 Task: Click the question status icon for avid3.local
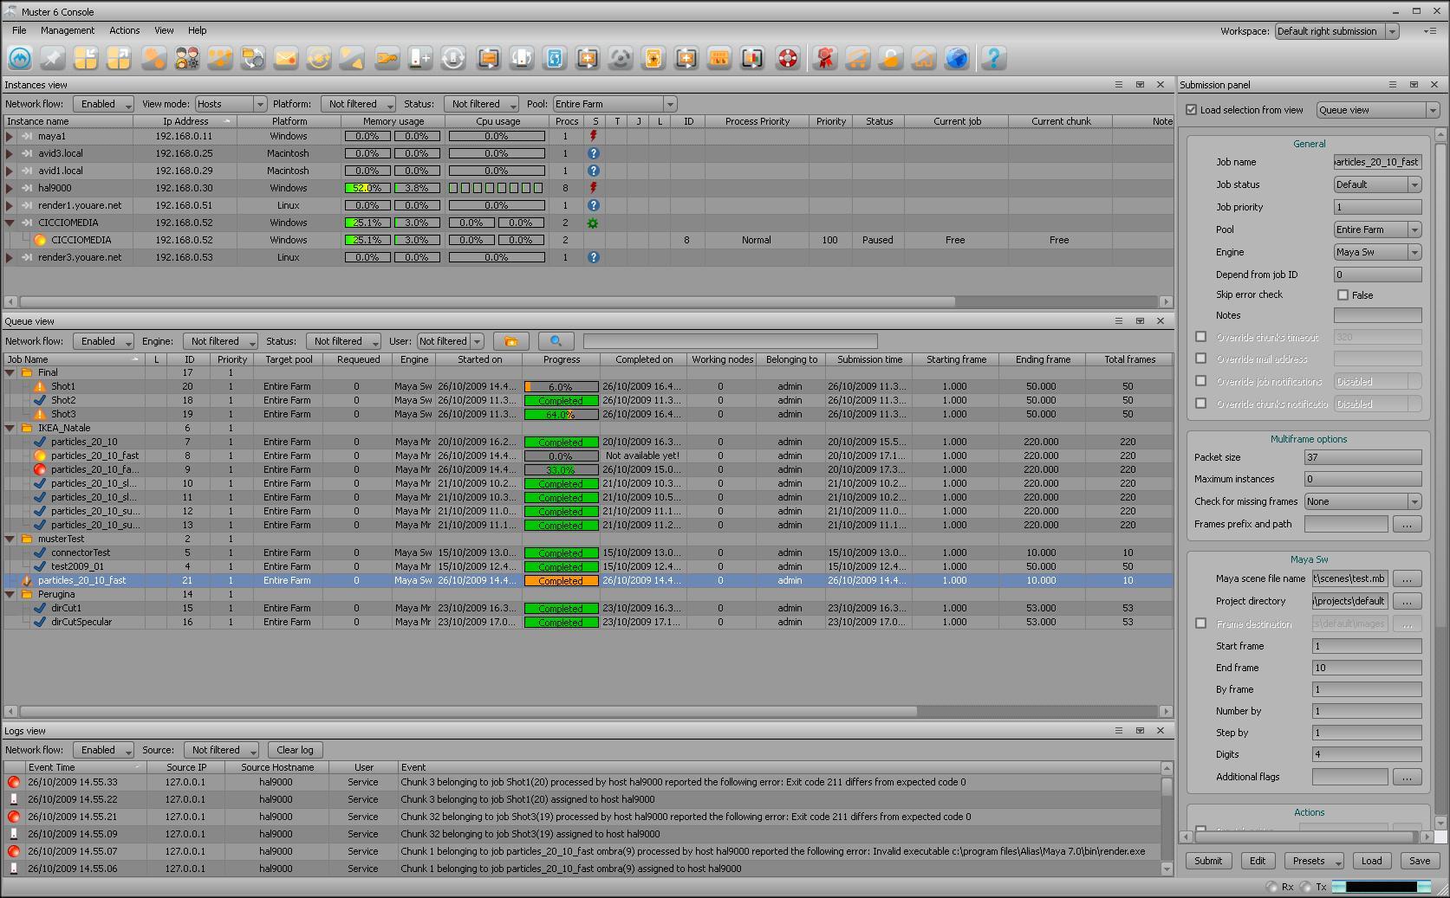[594, 153]
